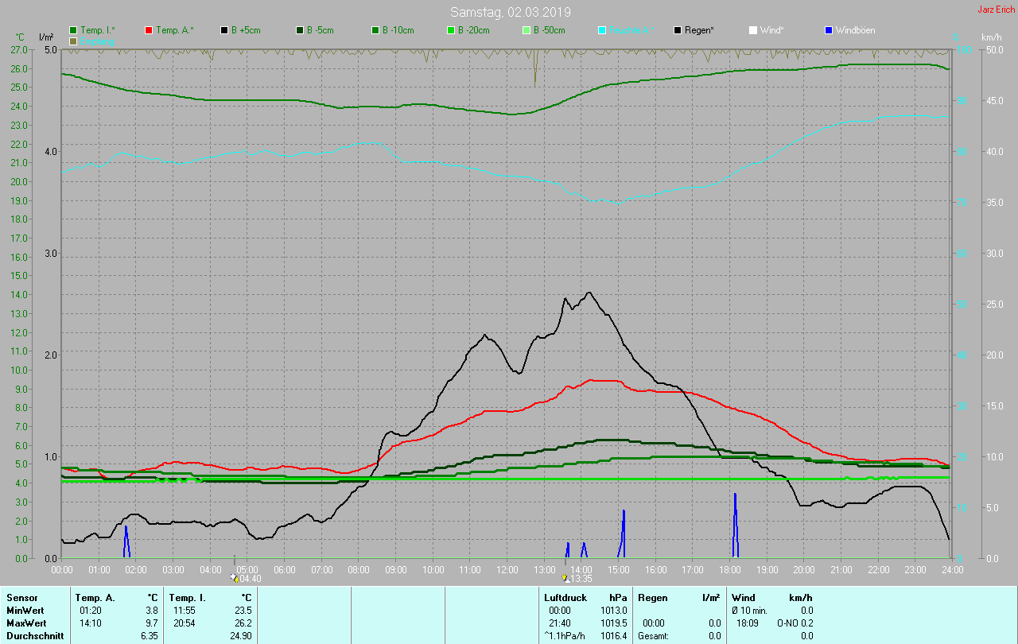The width and height of the screenshot is (1018, 644).
Task: Toggle the cyan humidity legend box
Action: [x=602, y=30]
